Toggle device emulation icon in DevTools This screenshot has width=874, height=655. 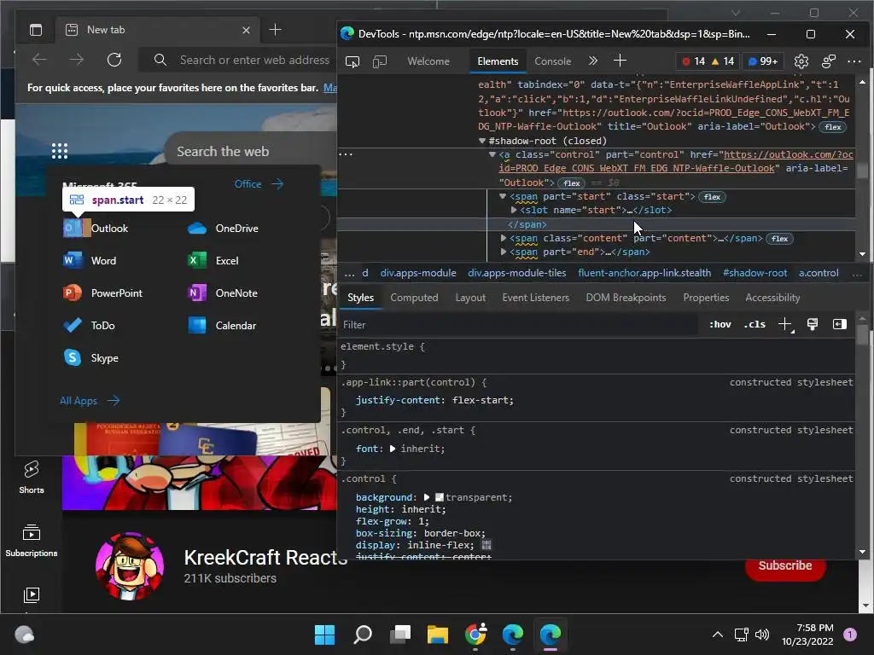point(380,61)
